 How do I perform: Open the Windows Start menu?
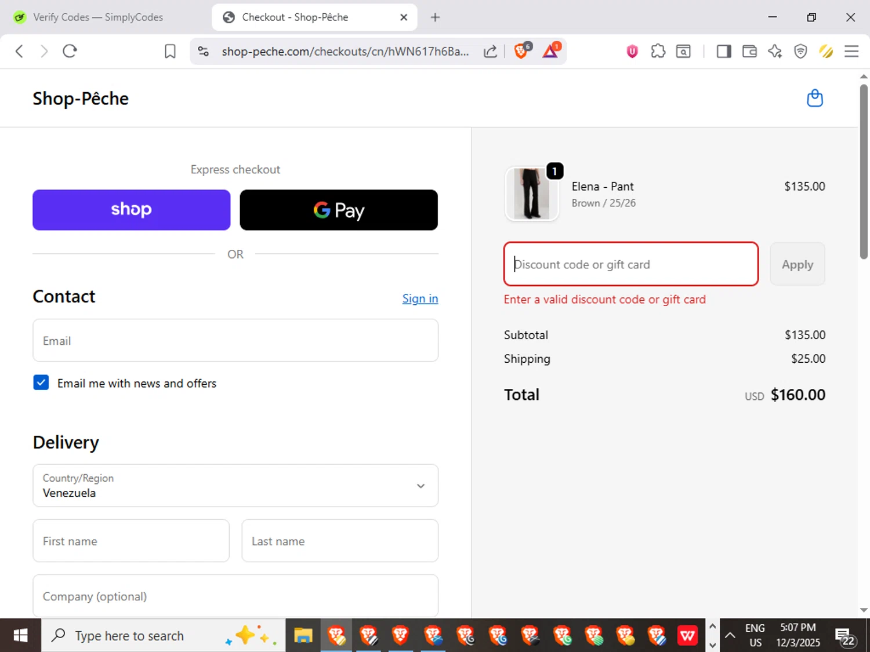click(20, 636)
